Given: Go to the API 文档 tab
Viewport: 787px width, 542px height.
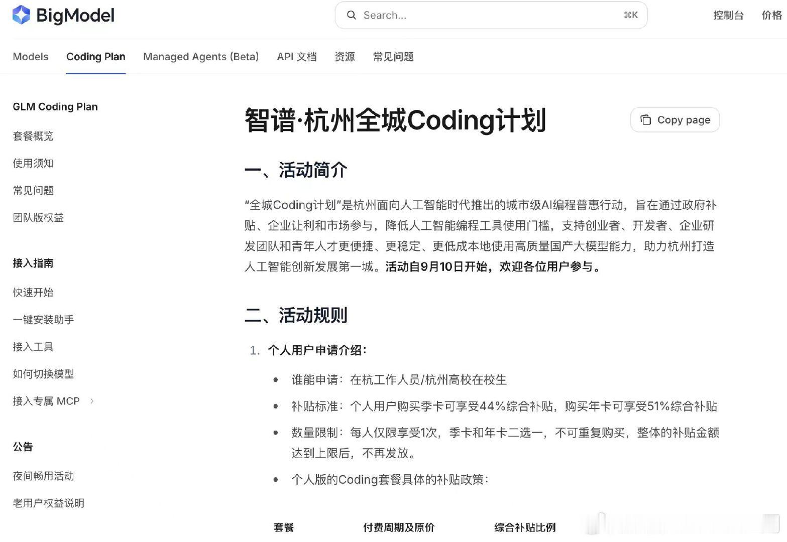Looking at the screenshot, I should tap(297, 57).
